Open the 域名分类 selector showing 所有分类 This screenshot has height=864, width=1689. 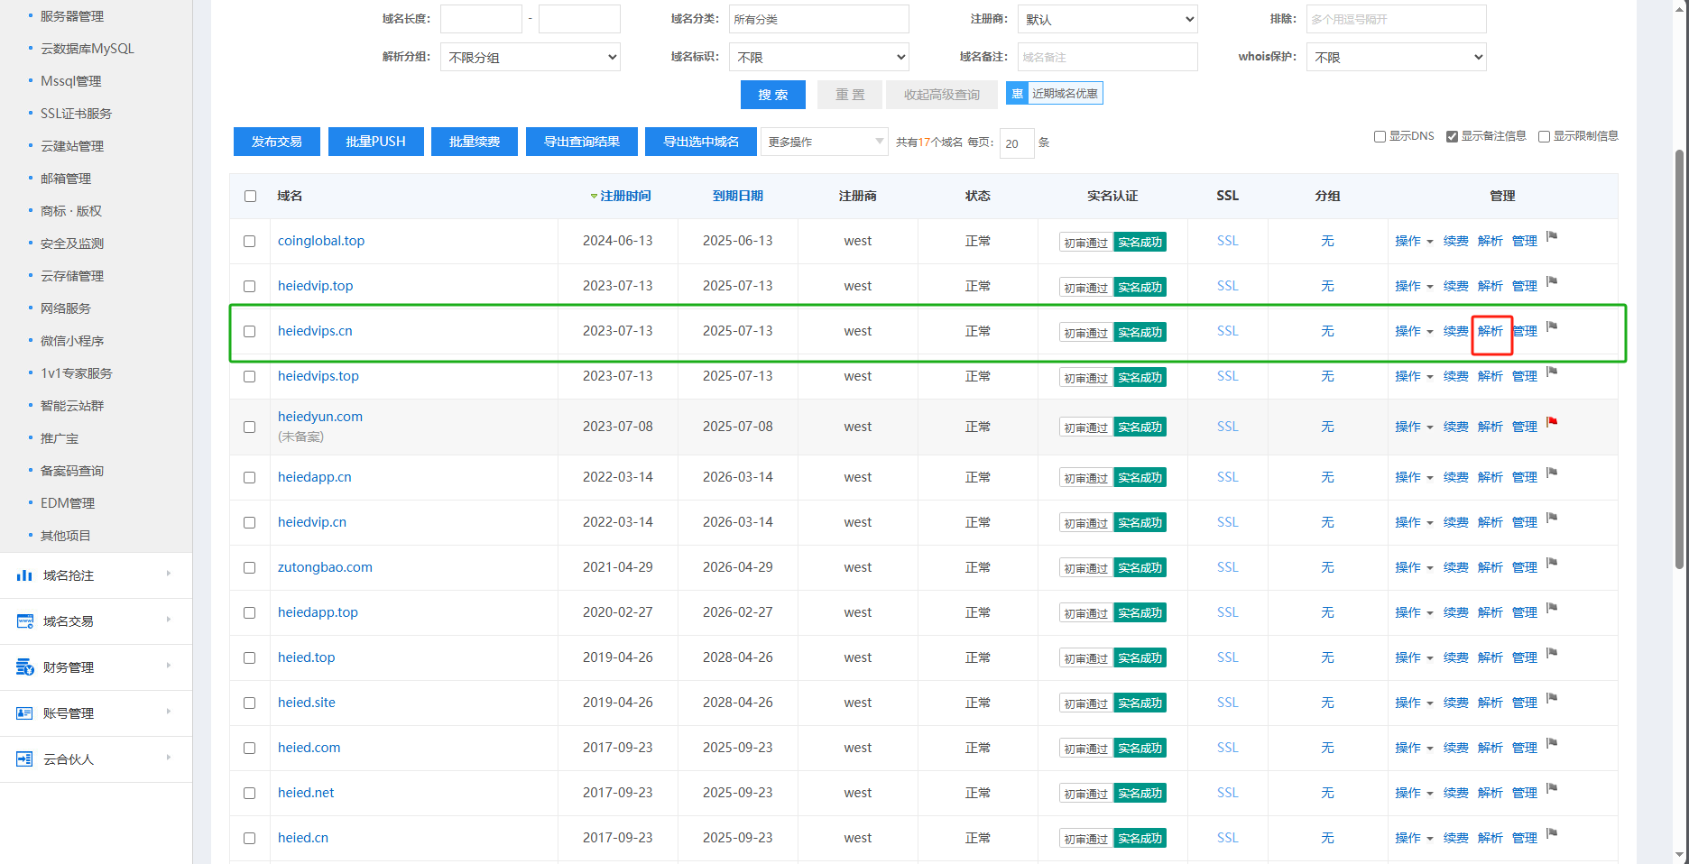pyautogui.click(x=819, y=19)
